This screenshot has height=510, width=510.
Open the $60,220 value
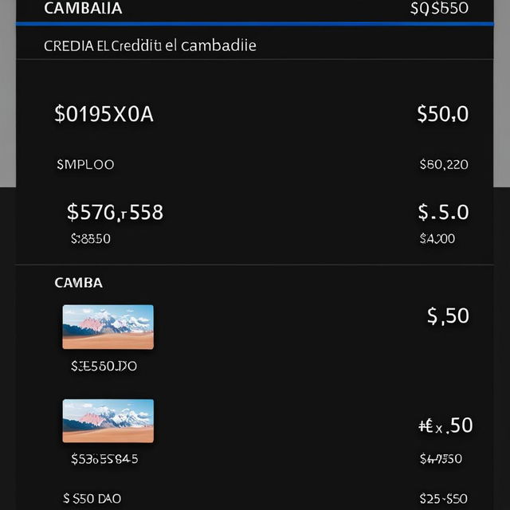(x=444, y=165)
